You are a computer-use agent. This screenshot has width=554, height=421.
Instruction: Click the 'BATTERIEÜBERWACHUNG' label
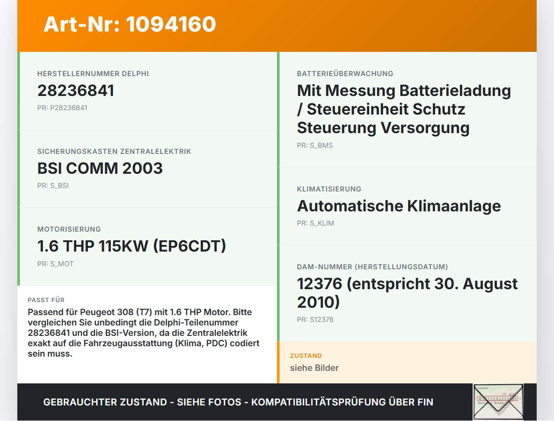(x=345, y=73)
